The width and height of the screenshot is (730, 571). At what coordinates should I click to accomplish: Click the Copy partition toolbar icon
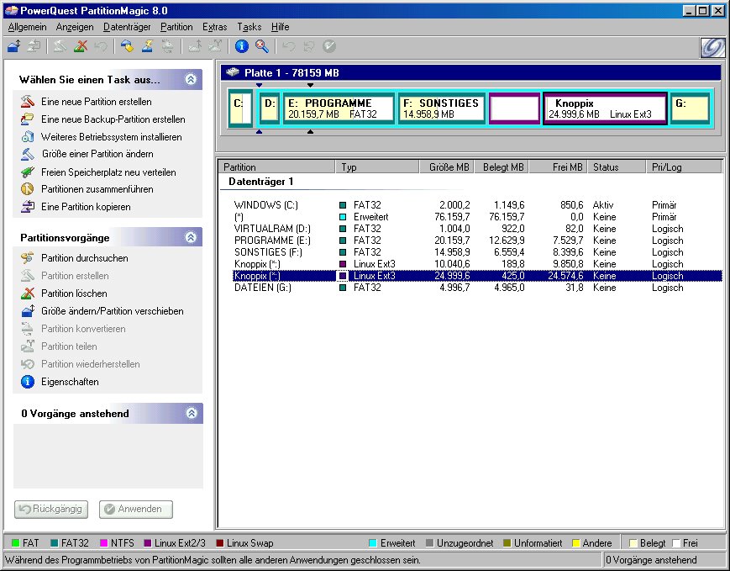[34, 46]
